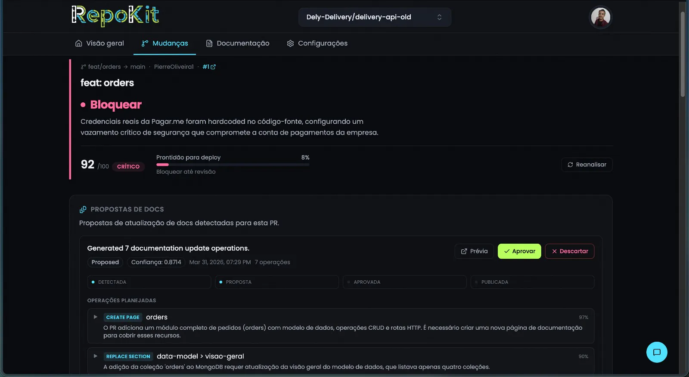This screenshot has width=689, height=377.
Task: Click the feat: orders title
Action: tap(107, 83)
